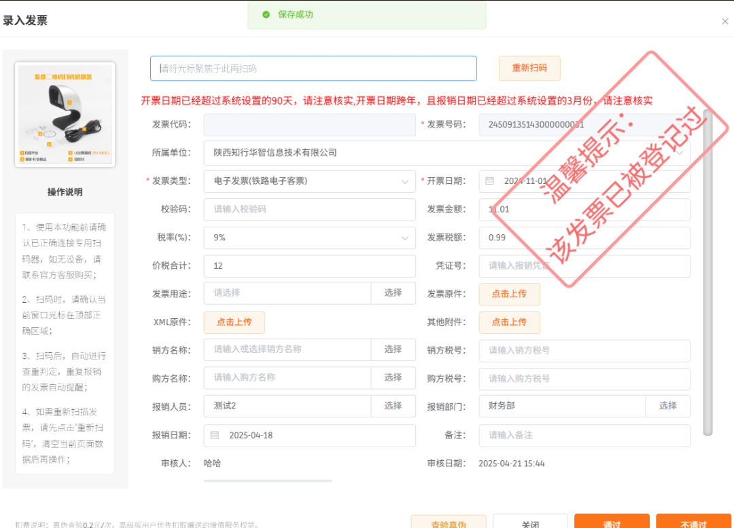Click the scanner device illustration thumbnail
Screen dimensions: 734x528
coord(65,114)
